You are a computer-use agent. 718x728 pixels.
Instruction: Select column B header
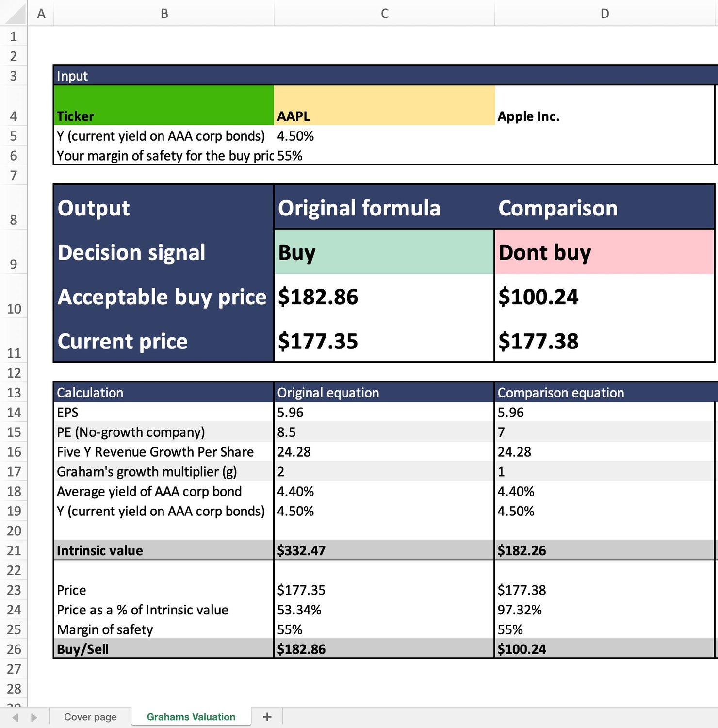[164, 13]
